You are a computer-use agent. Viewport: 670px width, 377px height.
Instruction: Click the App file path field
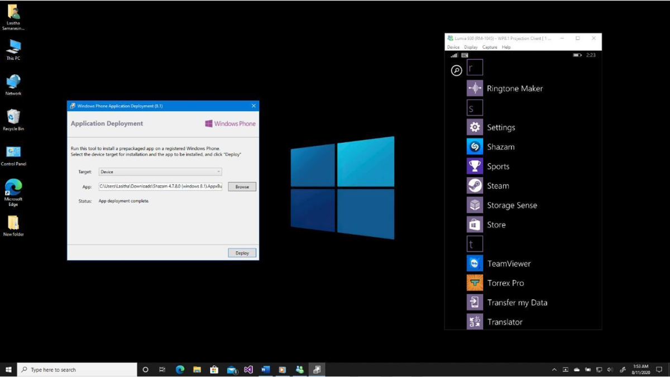[x=160, y=187]
